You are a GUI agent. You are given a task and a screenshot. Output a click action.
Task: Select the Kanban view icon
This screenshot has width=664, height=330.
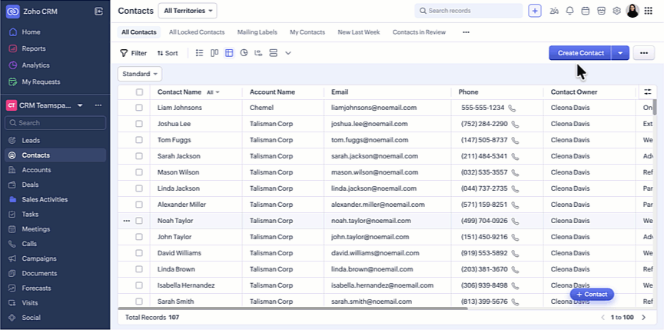click(x=214, y=53)
